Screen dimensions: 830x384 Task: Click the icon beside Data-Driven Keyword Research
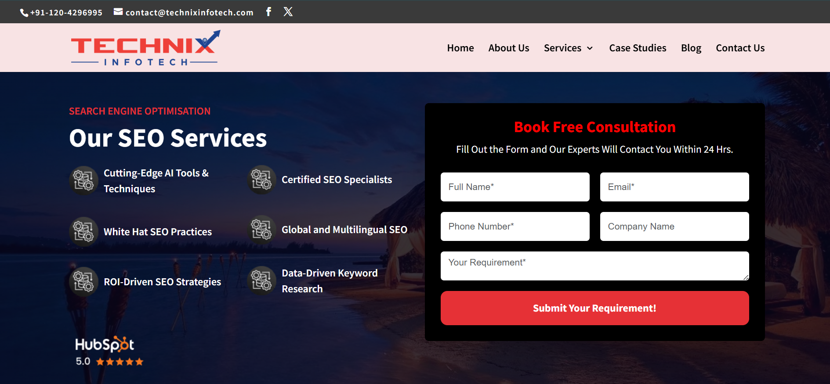point(261,280)
